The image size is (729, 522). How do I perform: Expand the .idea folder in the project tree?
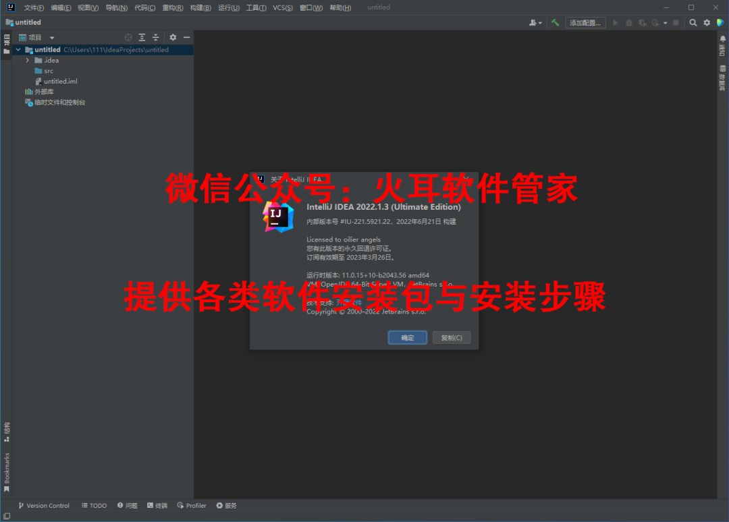click(x=27, y=60)
